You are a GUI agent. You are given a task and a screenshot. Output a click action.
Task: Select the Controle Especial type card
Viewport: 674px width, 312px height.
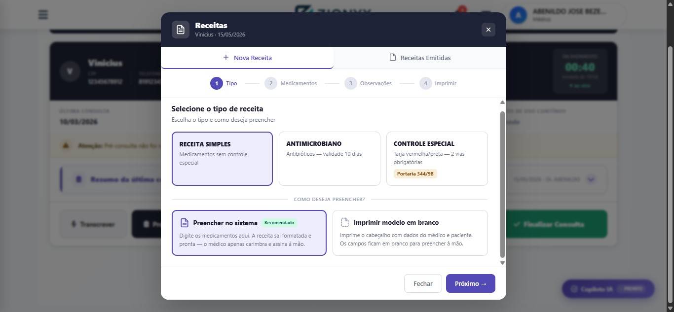(437, 159)
